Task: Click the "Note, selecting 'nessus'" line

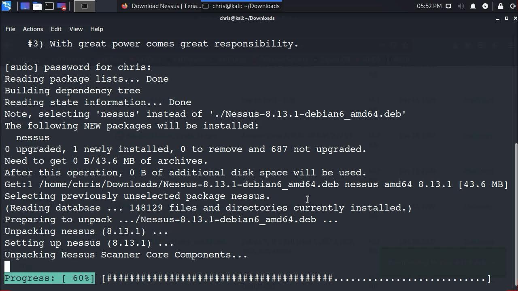Action: pyautogui.click(x=205, y=114)
